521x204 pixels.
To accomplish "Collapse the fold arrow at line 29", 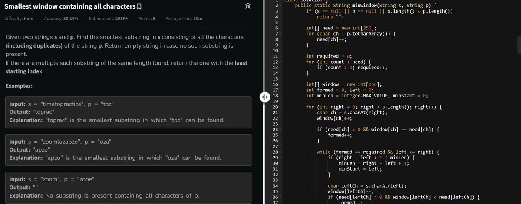I will (280, 158).
